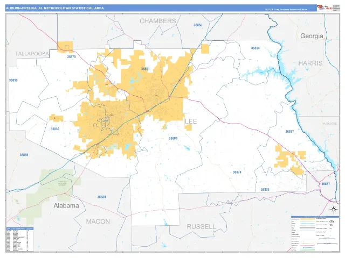Select the CHAMBERS county label
This screenshot has height=258, width=345.
tap(158, 21)
